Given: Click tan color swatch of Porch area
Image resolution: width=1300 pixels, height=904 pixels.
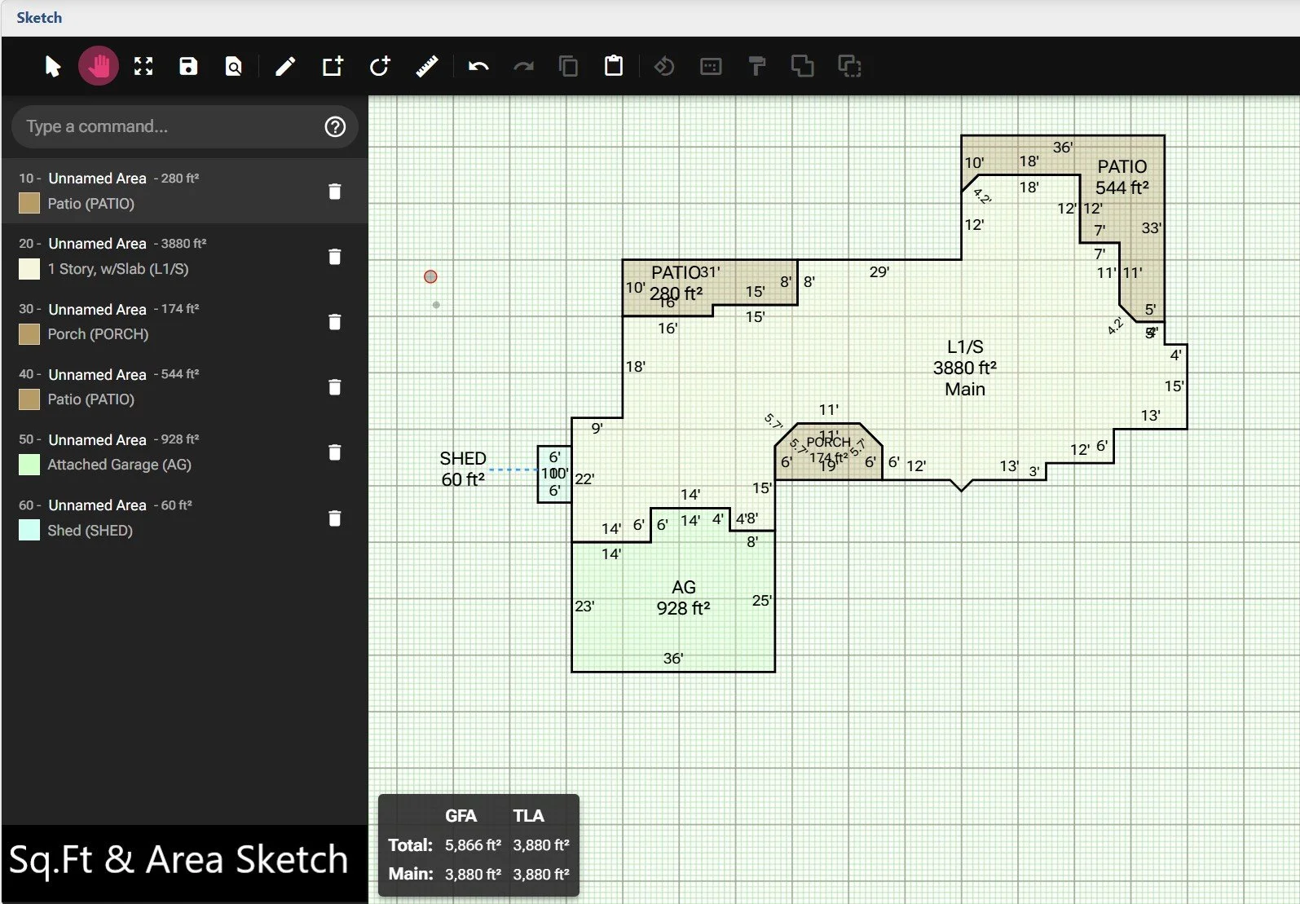Looking at the screenshot, I should 29,334.
